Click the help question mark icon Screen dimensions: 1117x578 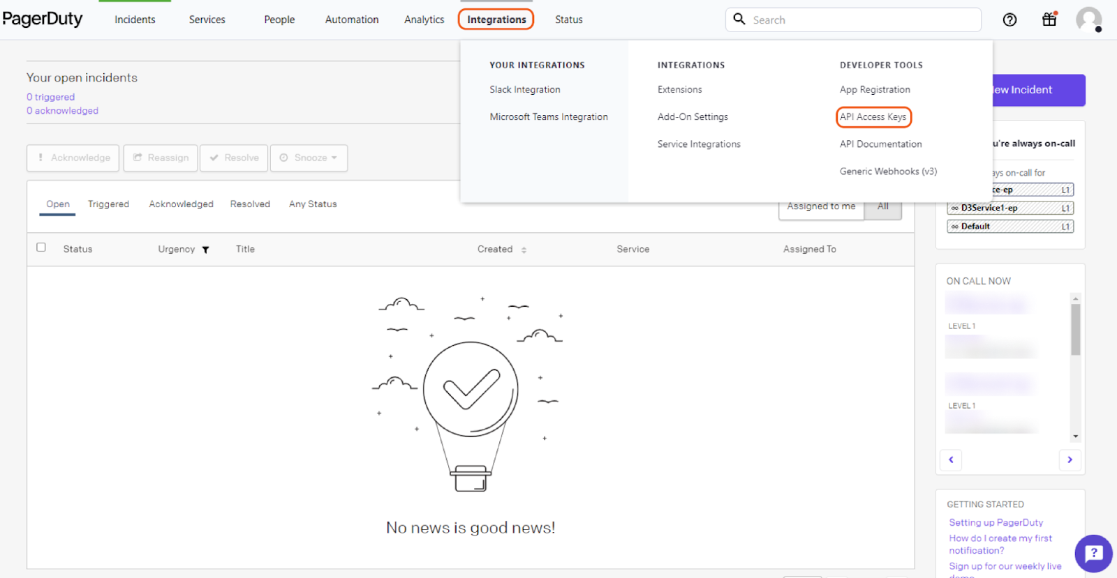tap(1009, 20)
